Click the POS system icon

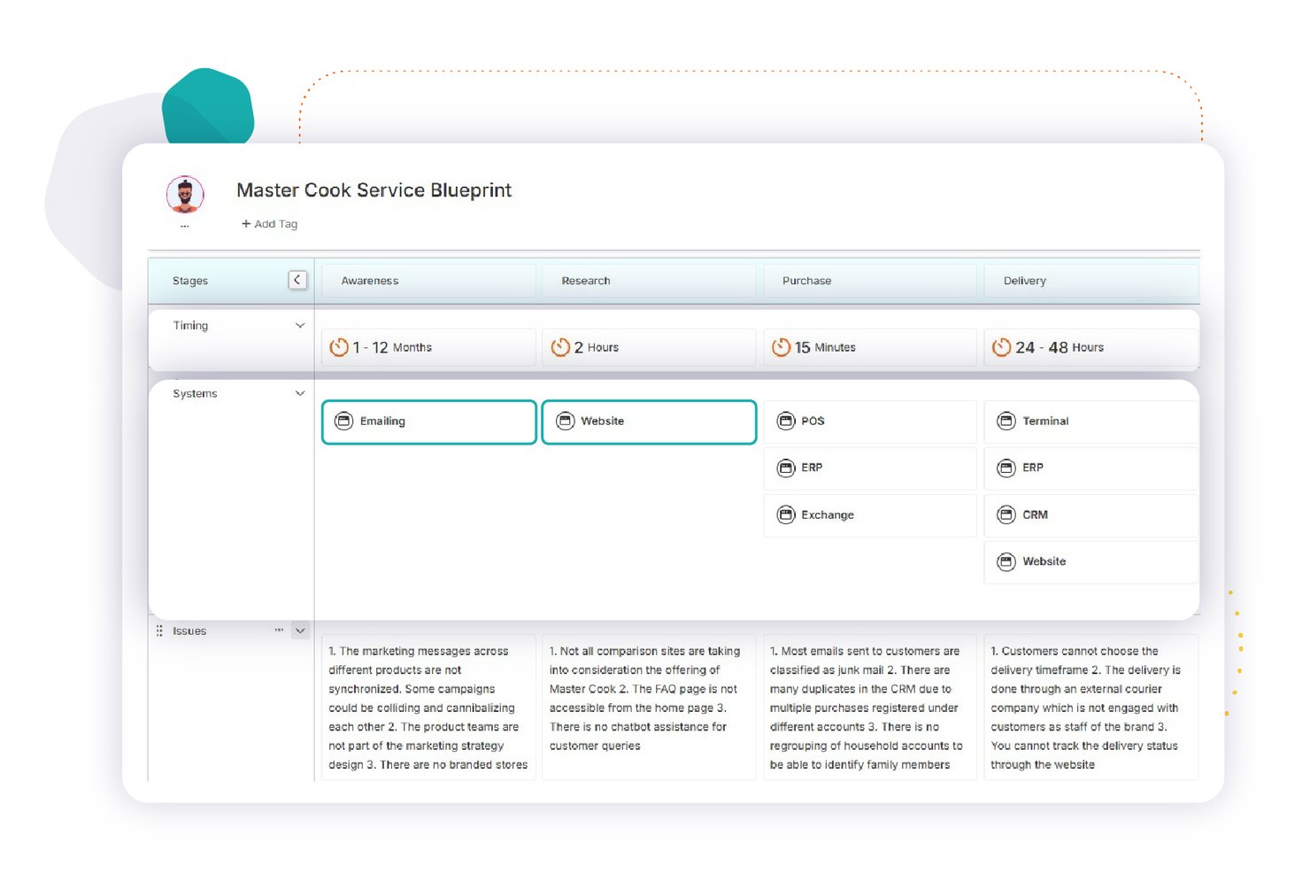[x=786, y=422]
